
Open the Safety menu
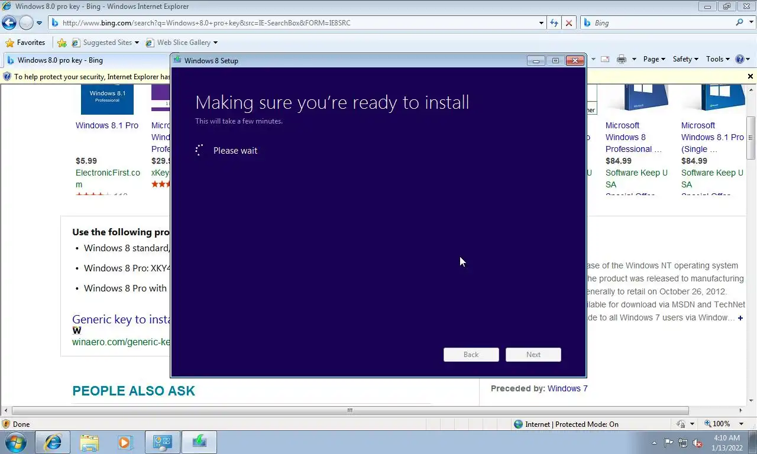[685, 59]
